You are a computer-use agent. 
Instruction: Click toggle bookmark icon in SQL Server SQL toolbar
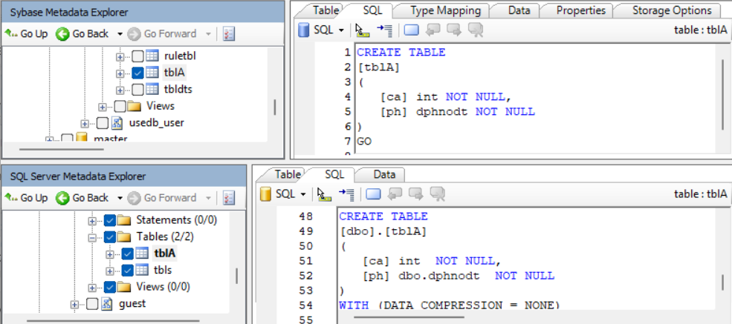coord(374,194)
